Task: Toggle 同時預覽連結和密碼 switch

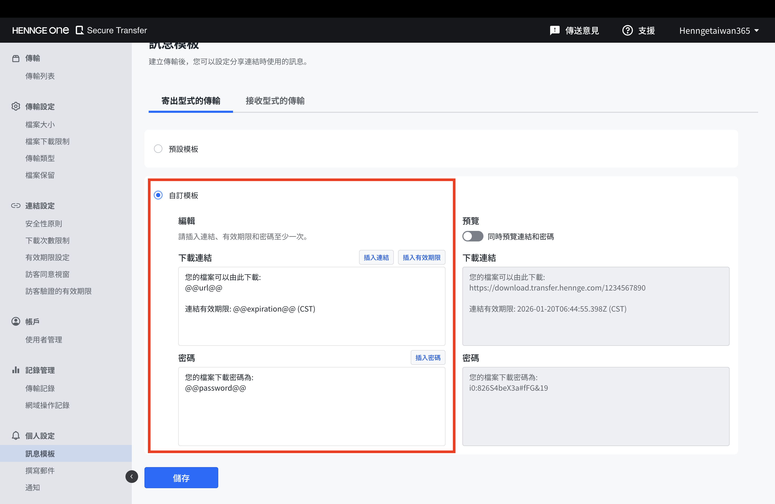Action: tap(472, 236)
